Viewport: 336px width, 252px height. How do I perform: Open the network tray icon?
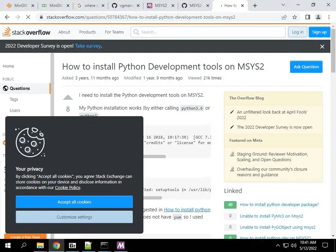[286, 245]
